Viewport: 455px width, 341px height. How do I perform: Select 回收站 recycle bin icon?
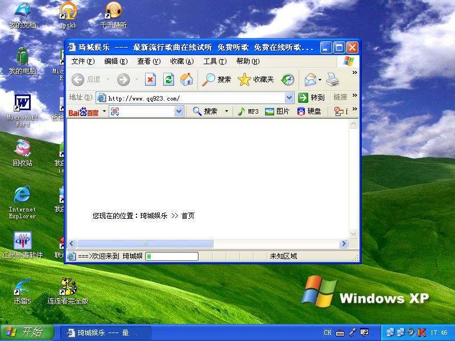23,153
